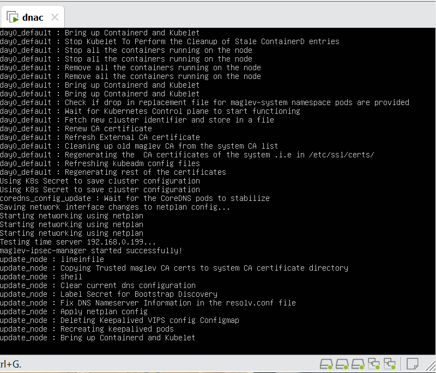Click the 'maglev-ipsec-manager started successfully!' line

coord(91,250)
